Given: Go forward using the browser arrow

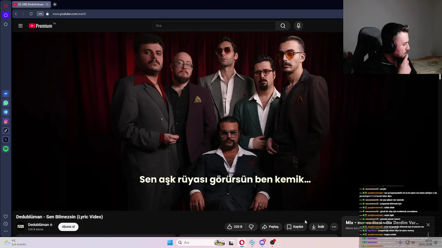Looking at the screenshot, I should coord(23,14).
